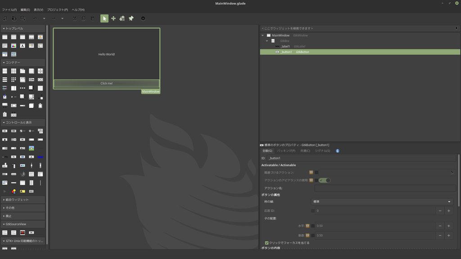The width and height of the screenshot is (461, 259).
Task: Check the enable box for 垂直 alignment
Action: [313, 236]
